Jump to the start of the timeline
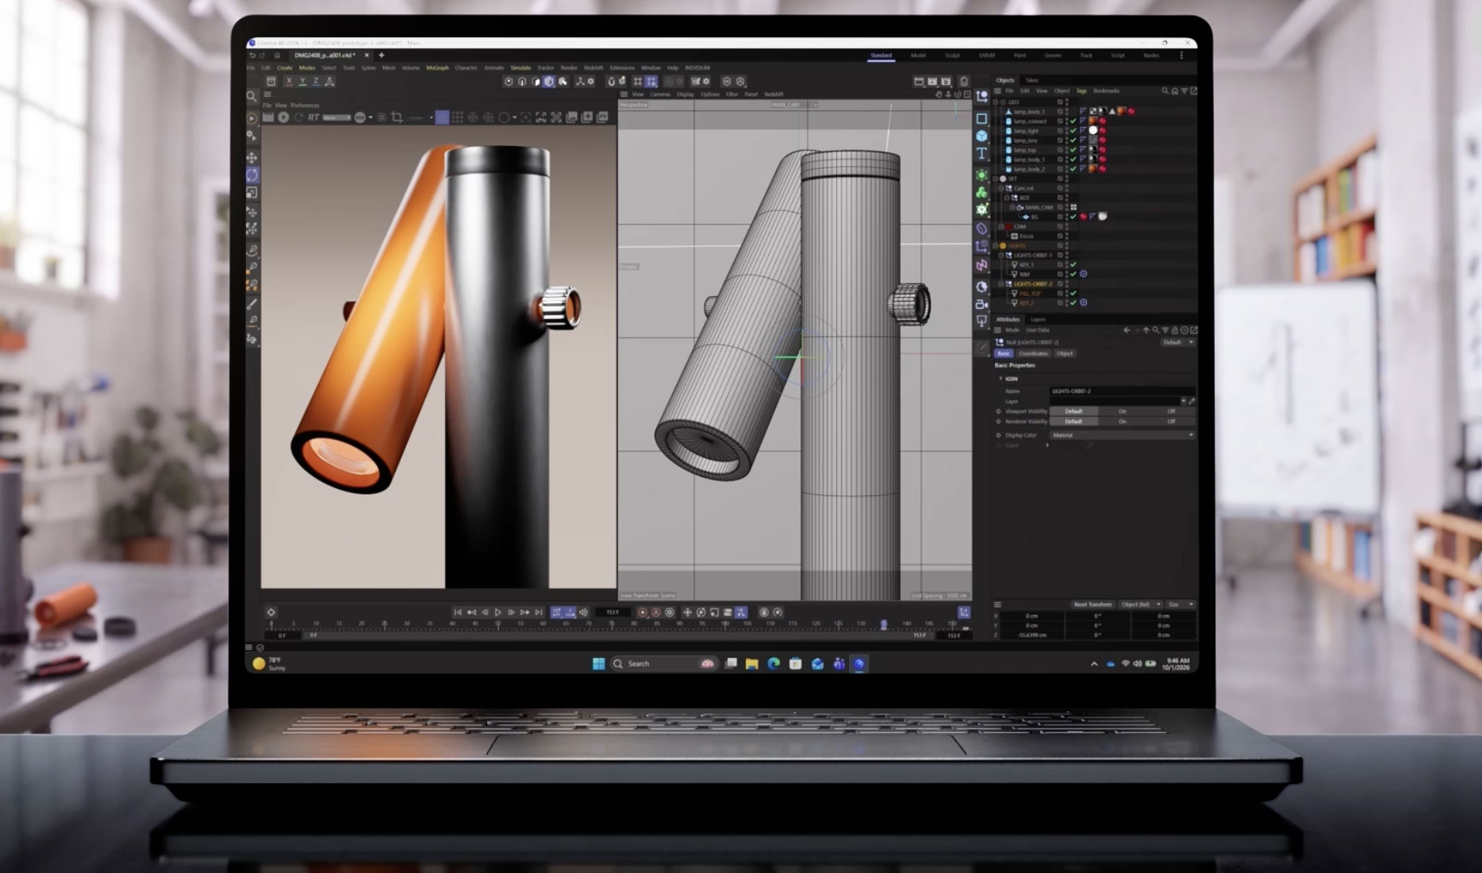Screen dimensions: 1482x873 [458, 613]
